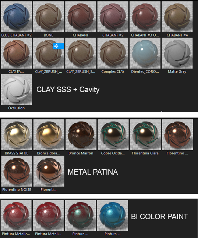Click the blue move icon on CLAY_ZBRUSH thumbnail
This screenshot has height=238, width=198.
tap(59, 46)
